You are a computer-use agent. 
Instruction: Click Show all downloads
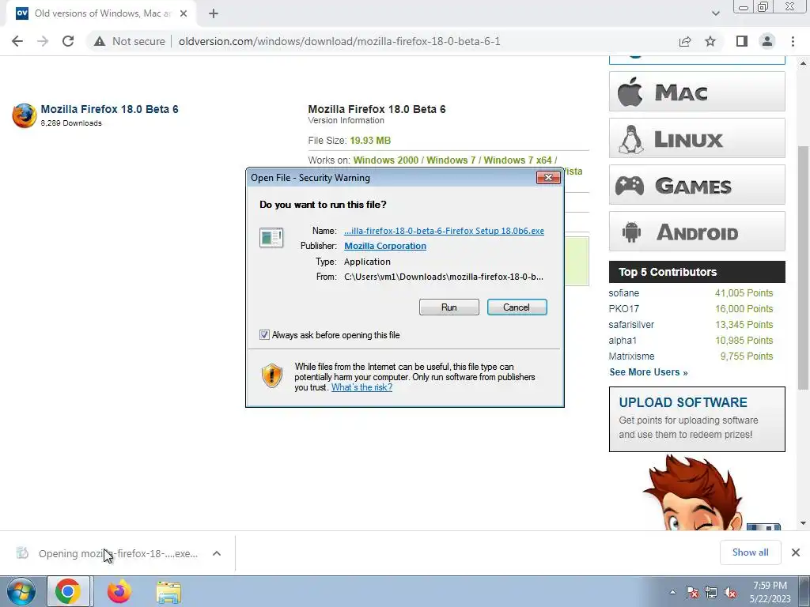tap(750, 552)
